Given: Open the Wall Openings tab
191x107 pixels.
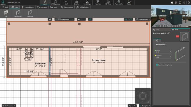Looking at the screenshot, I should [x=56, y=3].
